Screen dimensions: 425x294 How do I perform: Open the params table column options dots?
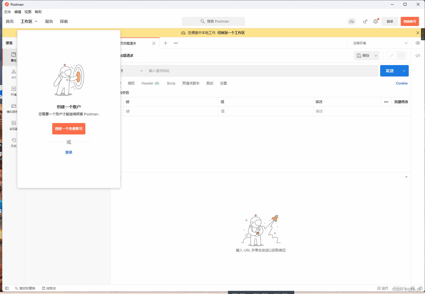click(386, 102)
